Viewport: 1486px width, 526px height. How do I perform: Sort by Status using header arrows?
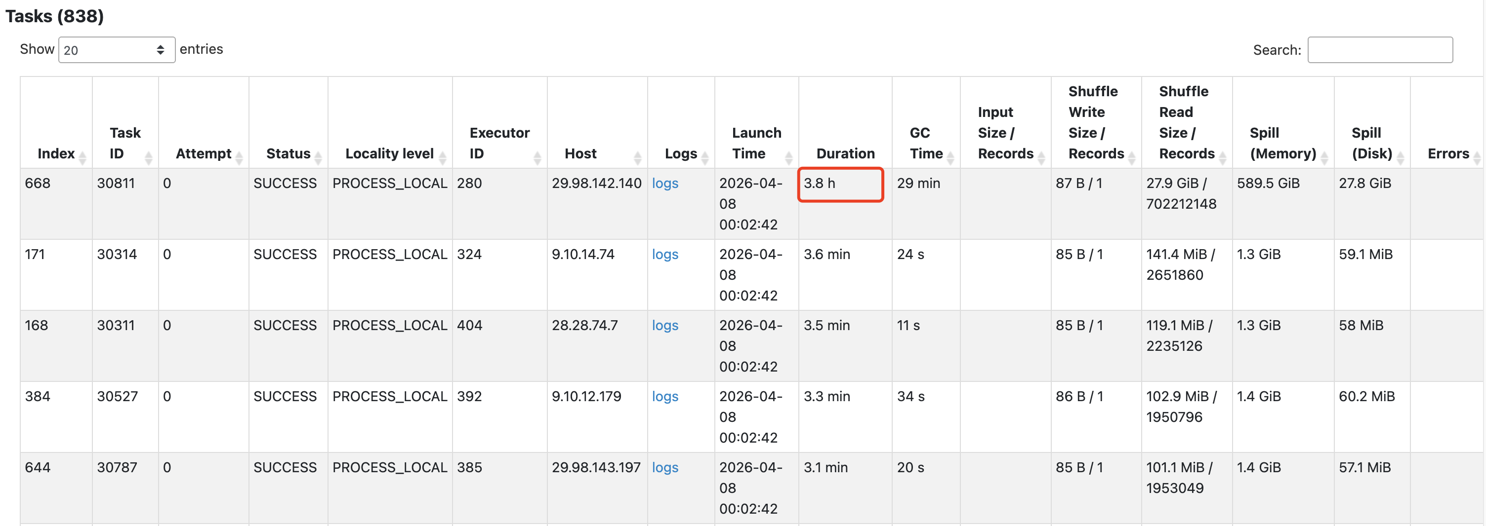(318, 157)
